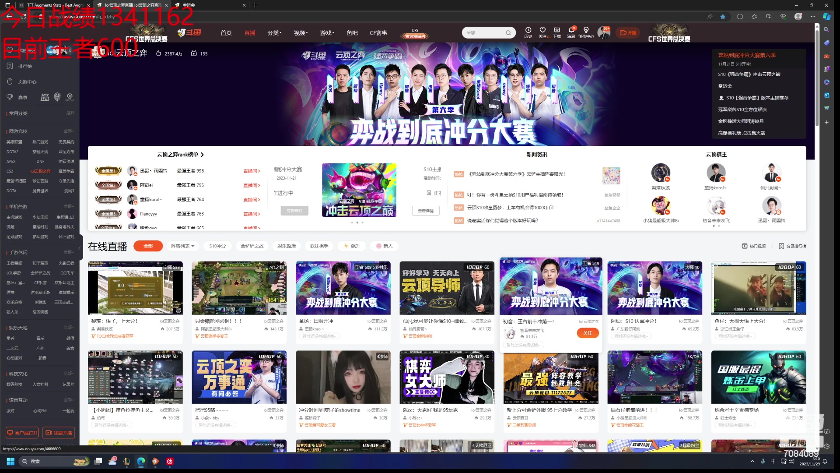Select the 飙升 filter pill
The width and height of the screenshot is (840, 473).
click(352, 246)
